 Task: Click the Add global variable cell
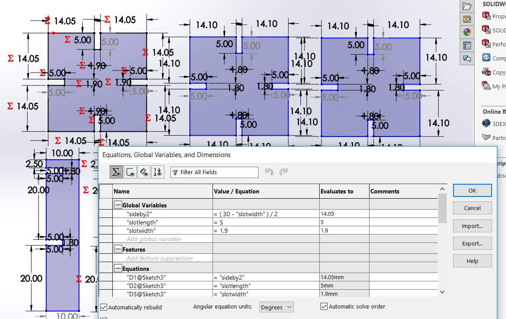163,239
